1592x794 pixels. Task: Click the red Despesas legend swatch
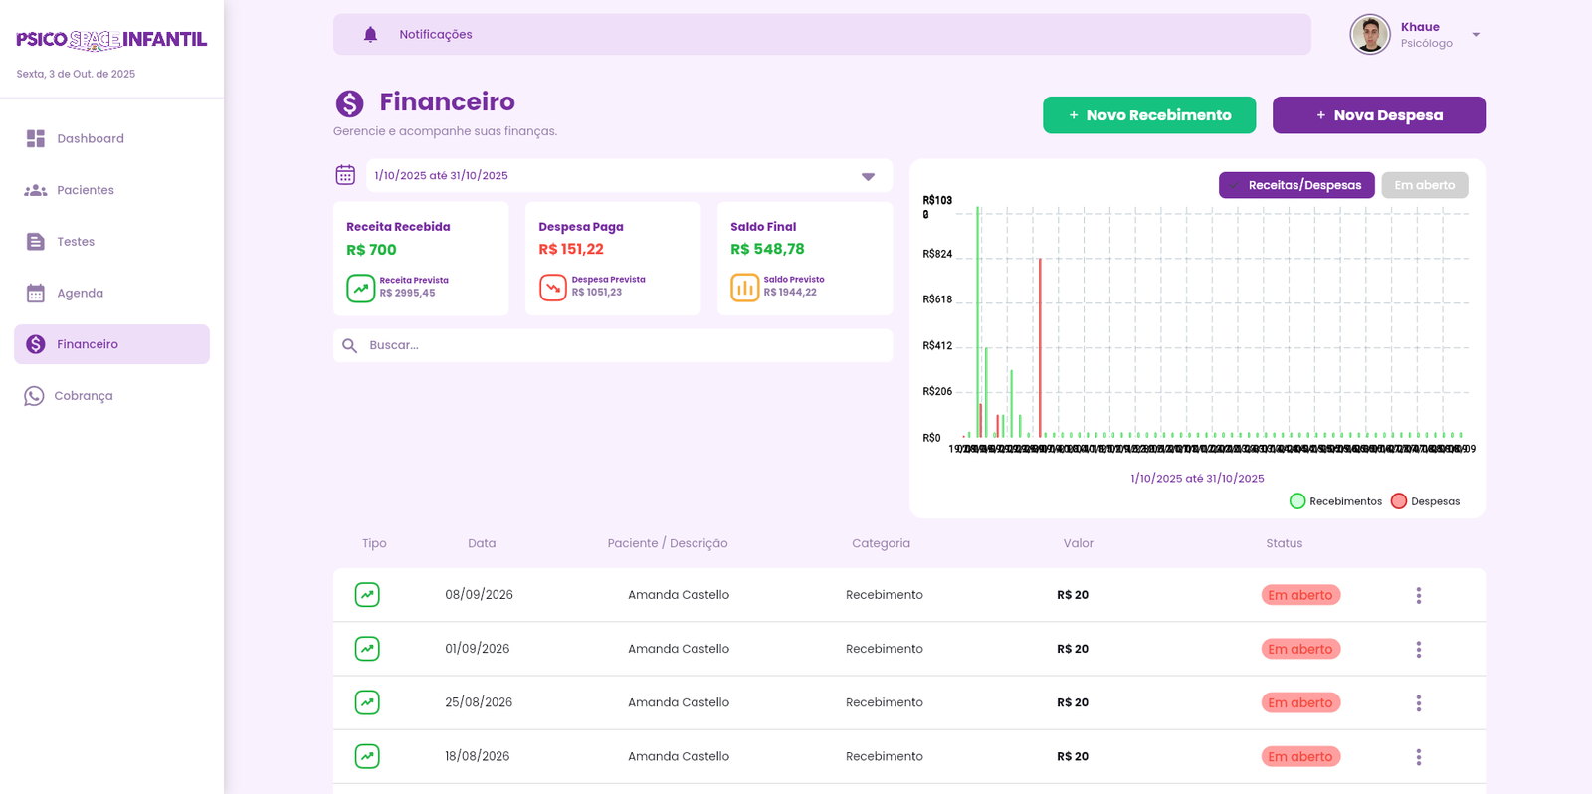click(x=1399, y=501)
